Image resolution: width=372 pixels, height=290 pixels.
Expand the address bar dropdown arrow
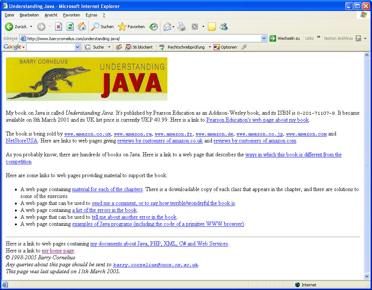pyautogui.click(x=264, y=38)
